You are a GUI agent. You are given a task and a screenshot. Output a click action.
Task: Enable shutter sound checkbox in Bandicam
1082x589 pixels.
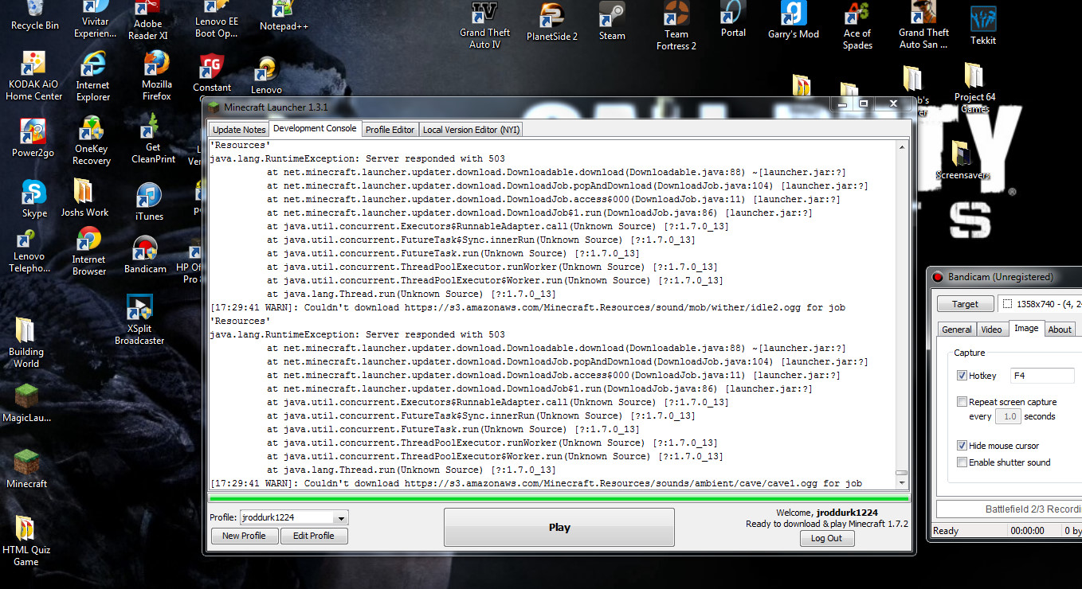pyautogui.click(x=962, y=462)
